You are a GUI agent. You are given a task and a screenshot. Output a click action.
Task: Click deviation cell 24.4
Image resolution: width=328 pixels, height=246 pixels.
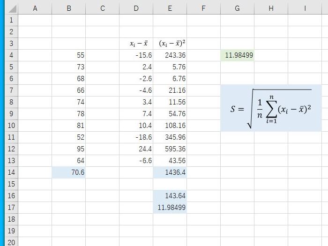(136, 149)
